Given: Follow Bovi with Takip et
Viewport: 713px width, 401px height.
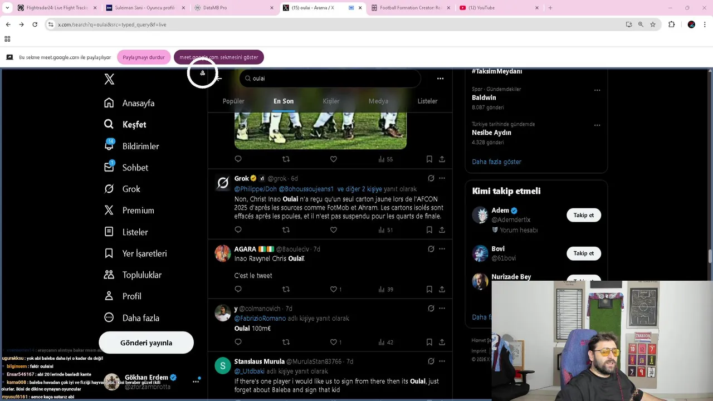Looking at the screenshot, I should (583, 253).
